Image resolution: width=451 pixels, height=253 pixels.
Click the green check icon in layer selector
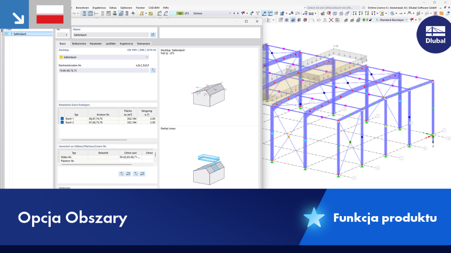pyautogui.click(x=364, y=20)
